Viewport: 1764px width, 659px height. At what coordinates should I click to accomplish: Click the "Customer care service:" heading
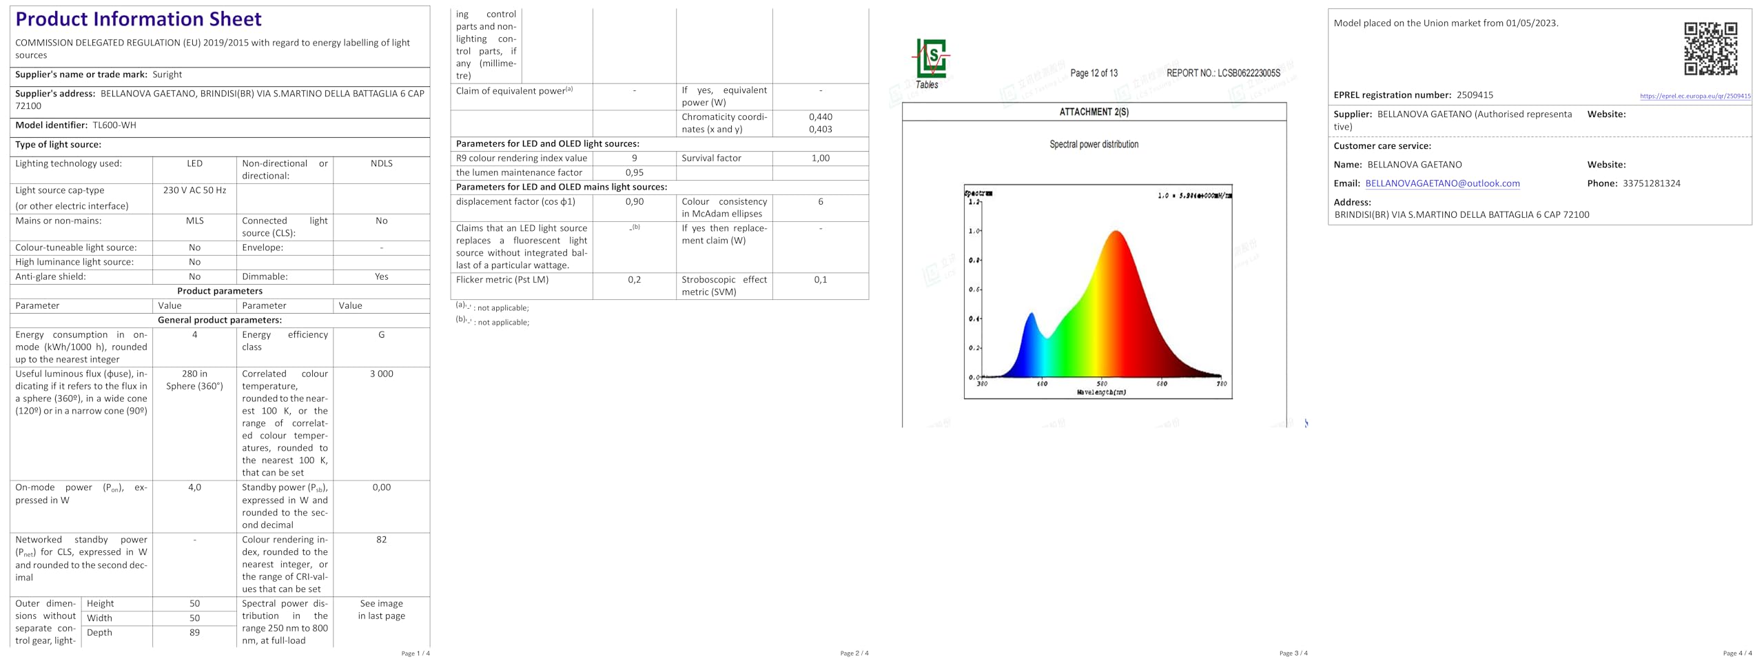(1382, 146)
